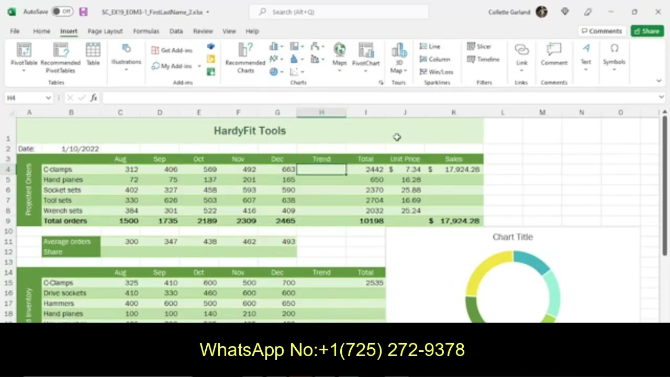Viewport: 670px width, 377px height.
Task: Switch to the Data tab
Action: click(x=176, y=31)
